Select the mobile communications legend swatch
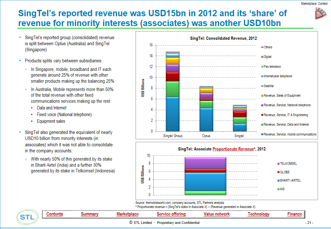Image resolution: width=331 pixels, height=229 pixels. click(262, 134)
